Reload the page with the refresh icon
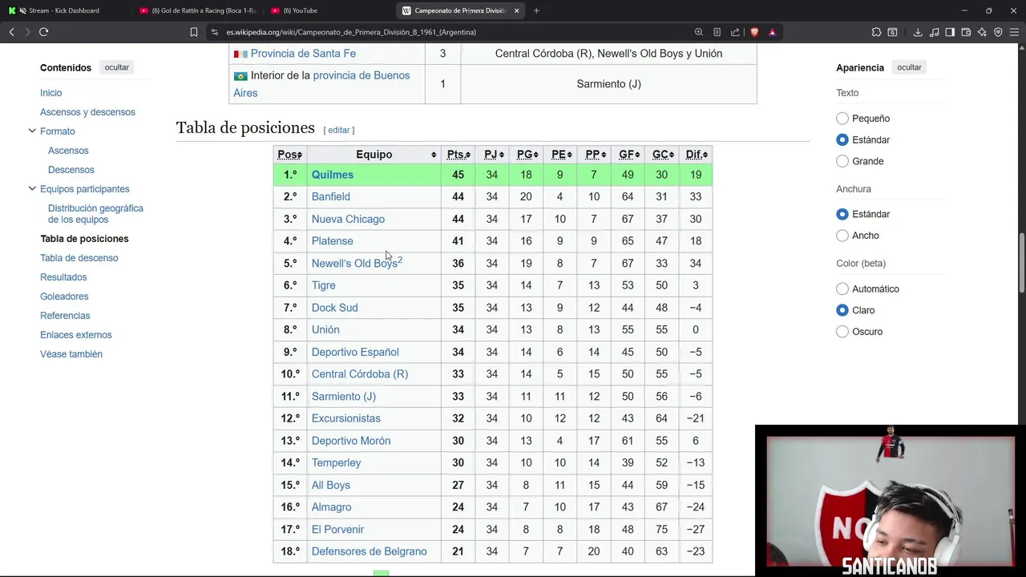This screenshot has height=577, width=1026. tap(44, 32)
